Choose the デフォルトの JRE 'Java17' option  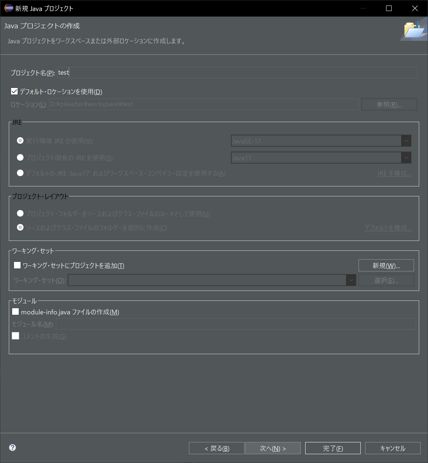click(x=20, y=173)
